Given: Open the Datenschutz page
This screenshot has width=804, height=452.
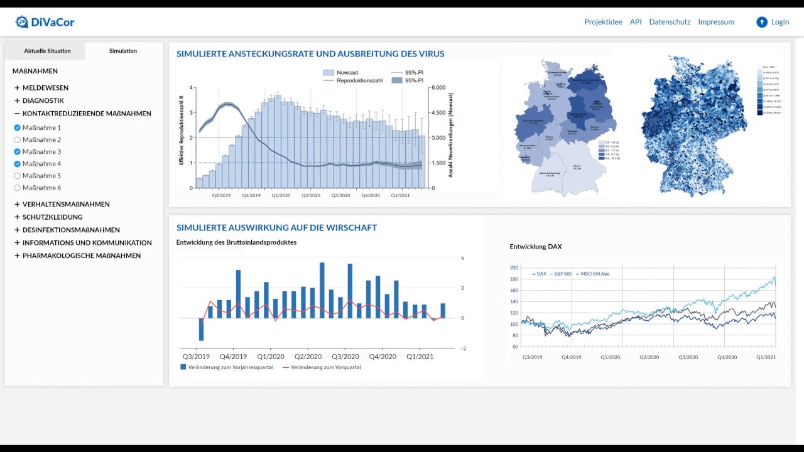Looking at the screenshot, I should pos(670,21).
